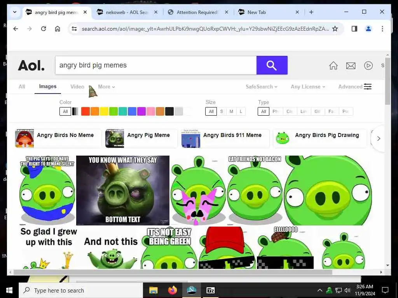Select the black and white color filter
Screen dimensions: 398x298
point(75,111)
